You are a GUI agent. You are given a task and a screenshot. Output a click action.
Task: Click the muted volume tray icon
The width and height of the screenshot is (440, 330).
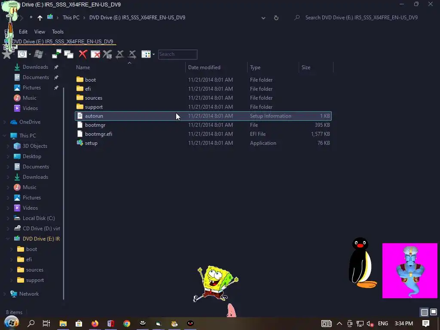(x=370, y=324)
